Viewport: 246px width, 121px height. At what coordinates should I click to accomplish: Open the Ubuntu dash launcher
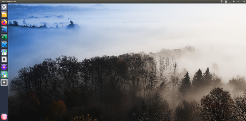4,7
